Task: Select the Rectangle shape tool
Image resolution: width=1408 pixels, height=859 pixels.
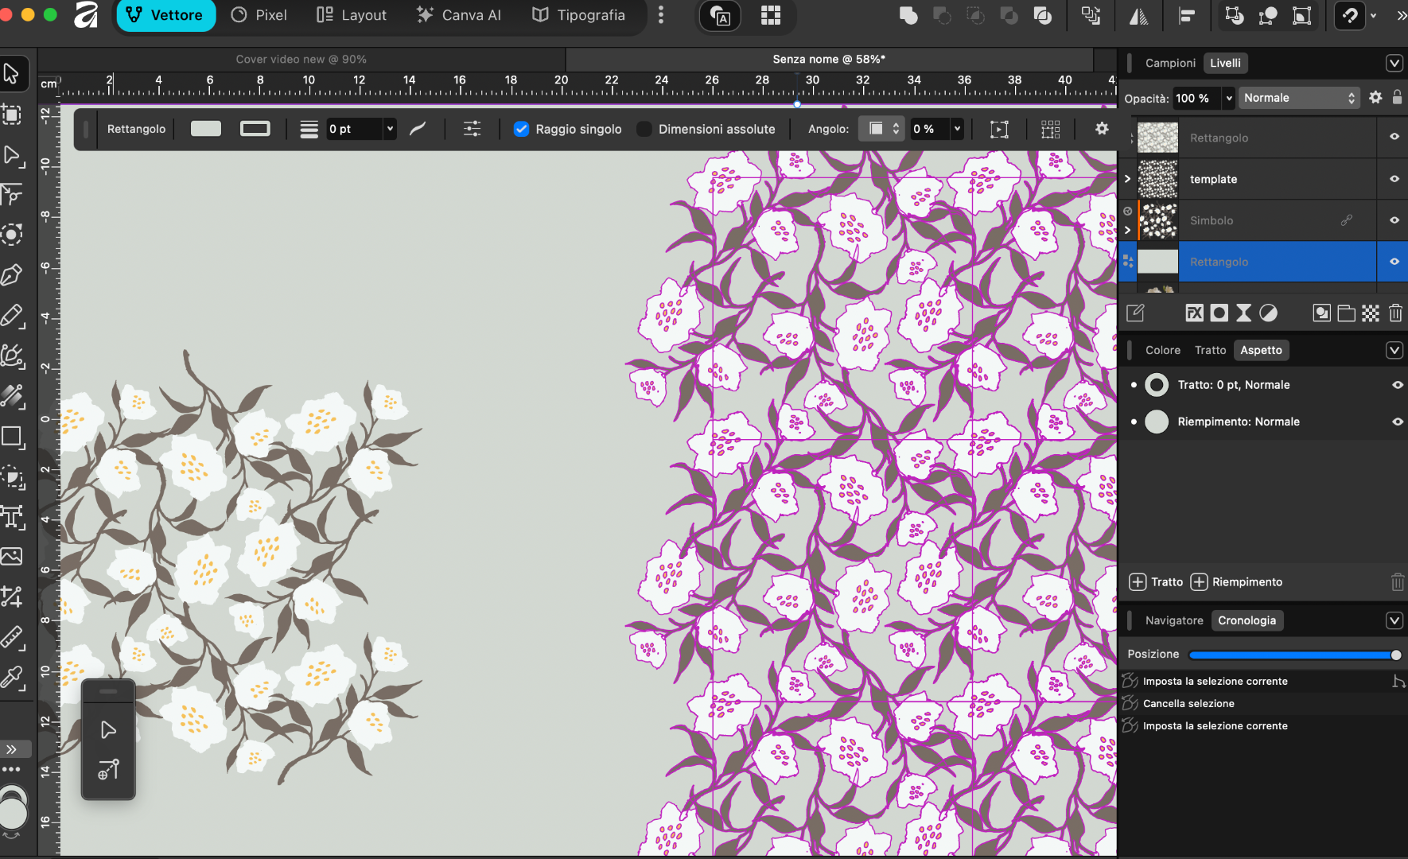Action: (12, 437)
